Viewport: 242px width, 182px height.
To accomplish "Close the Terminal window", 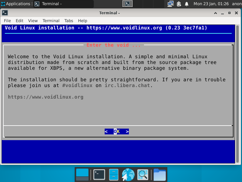I will 236,13.
